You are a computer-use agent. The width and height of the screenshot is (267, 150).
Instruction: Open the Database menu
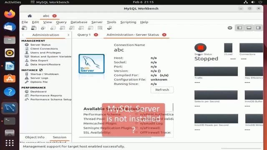point(79,22)
